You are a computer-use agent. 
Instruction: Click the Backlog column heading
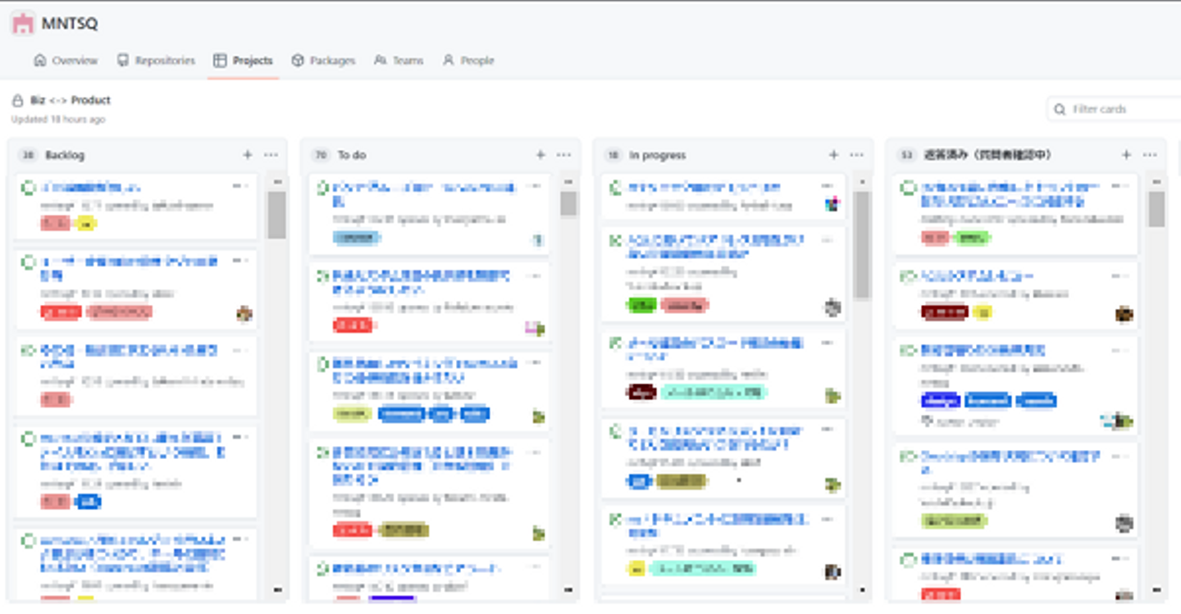pos(65,155)
